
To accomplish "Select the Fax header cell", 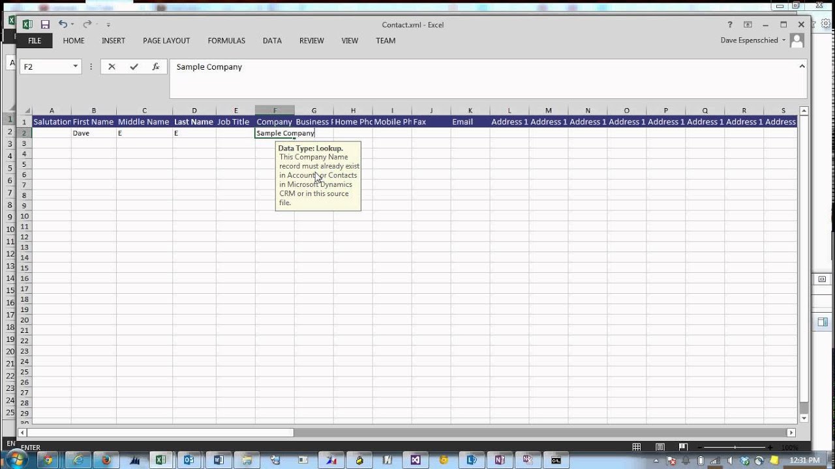I will coord(431,122).
